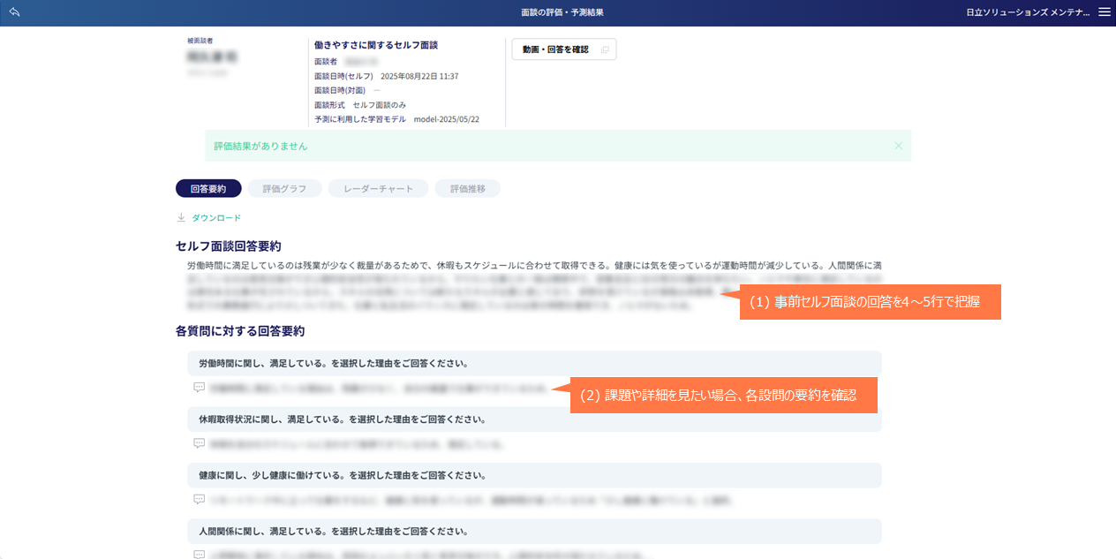1116x559 pixels.
Task: Select the 健康に関し question header row
Action: (x=534, y=475)
